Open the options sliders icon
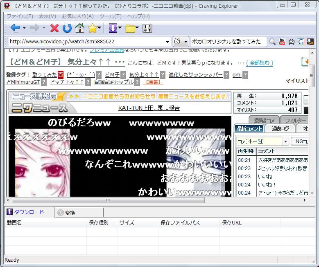Image resolution: width=319 pixels, height=267 pixels. [x=147, y=28]
